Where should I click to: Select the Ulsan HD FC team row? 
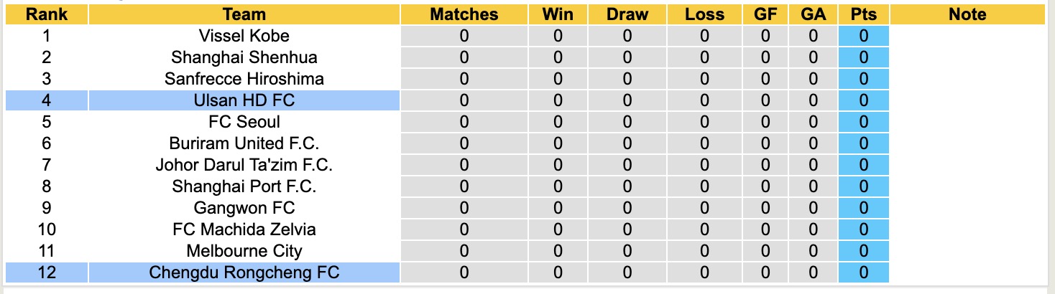[244, 100]
